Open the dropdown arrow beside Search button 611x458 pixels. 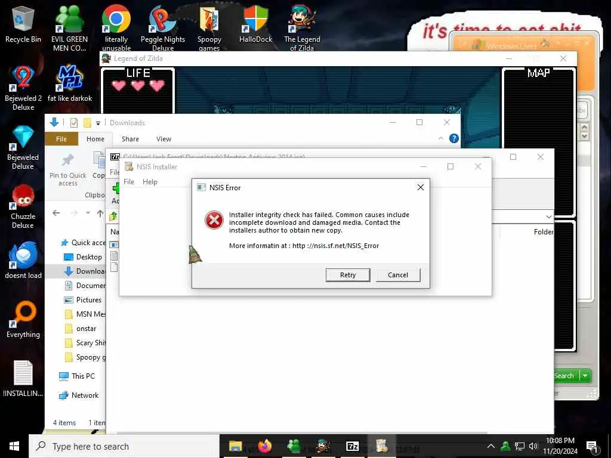click(585, 376)
